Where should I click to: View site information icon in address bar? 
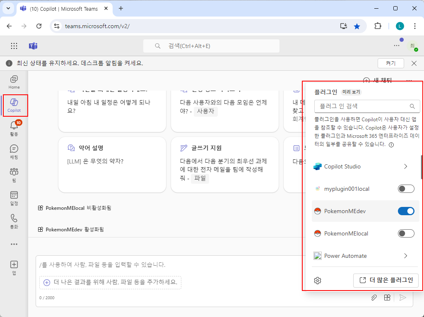[57, 26]
